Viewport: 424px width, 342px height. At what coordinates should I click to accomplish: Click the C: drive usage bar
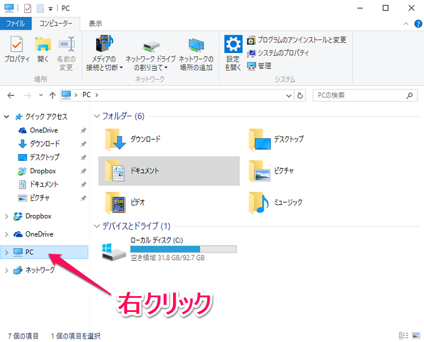(183, 249)
